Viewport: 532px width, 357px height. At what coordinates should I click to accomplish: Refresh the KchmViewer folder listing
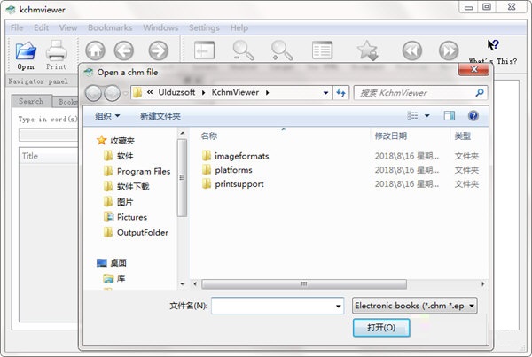[340, 92]
